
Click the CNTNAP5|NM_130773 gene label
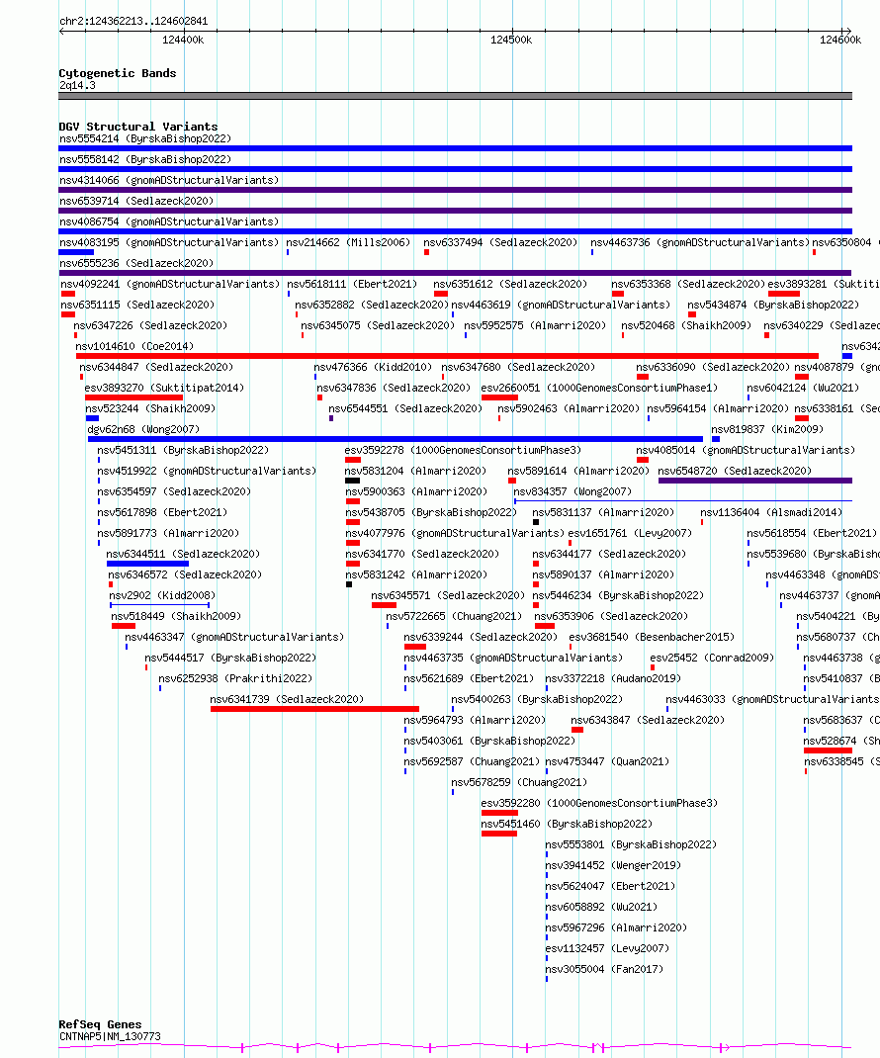pos(110,1037)
